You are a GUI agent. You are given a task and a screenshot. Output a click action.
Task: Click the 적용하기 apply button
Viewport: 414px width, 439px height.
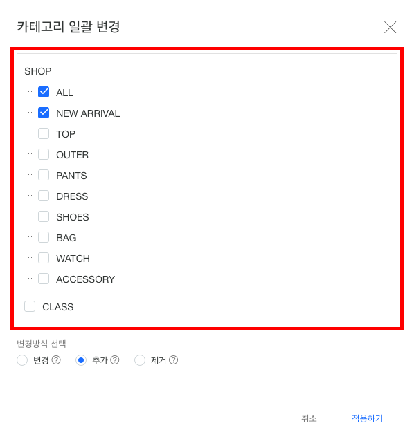(367, 418)
